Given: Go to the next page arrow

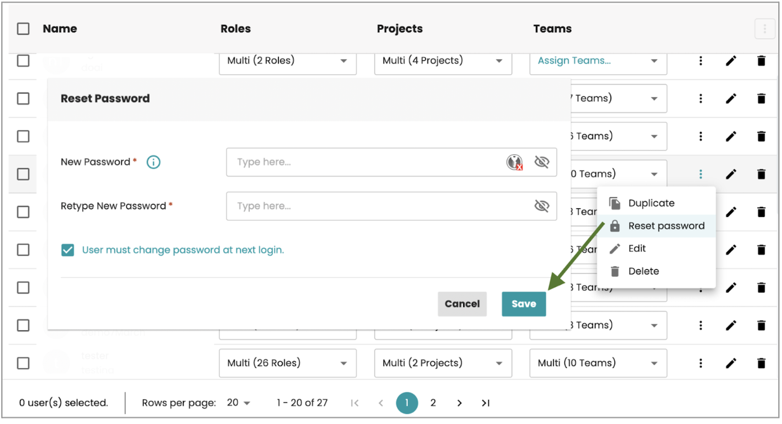Looking at the screenshot, I should tap(459, 403).
